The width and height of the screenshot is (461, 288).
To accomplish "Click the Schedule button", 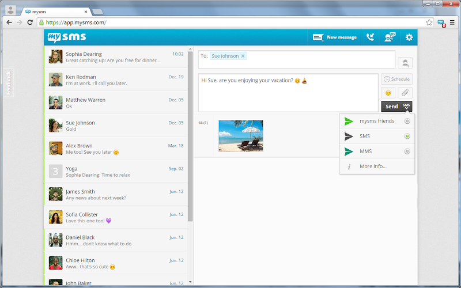I will coord(396,79).
